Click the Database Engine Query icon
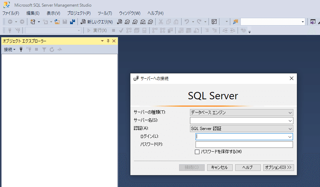320x187 pixels. pyautogui.click(x=120, y=22)
